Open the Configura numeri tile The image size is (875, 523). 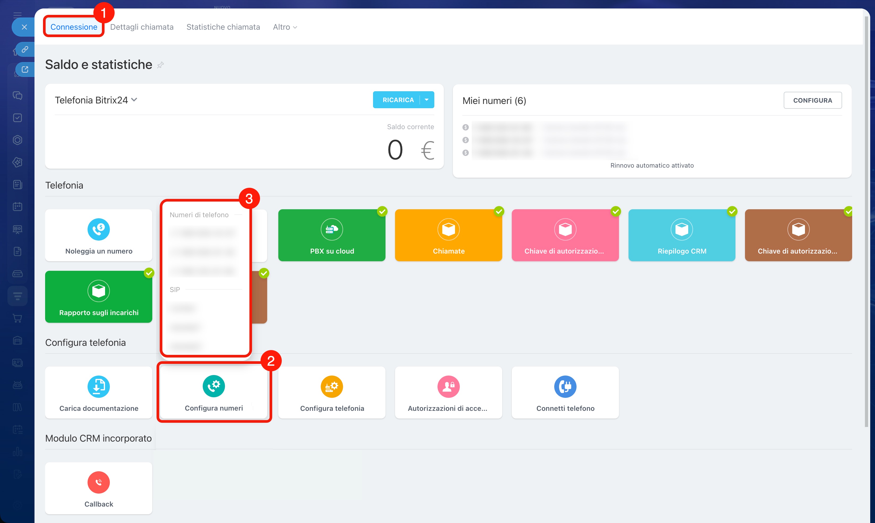tap(214, 393)
